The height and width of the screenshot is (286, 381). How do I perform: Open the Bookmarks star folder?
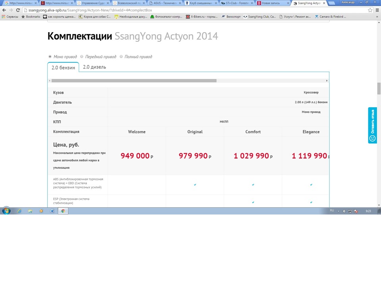tap(31, 17)
